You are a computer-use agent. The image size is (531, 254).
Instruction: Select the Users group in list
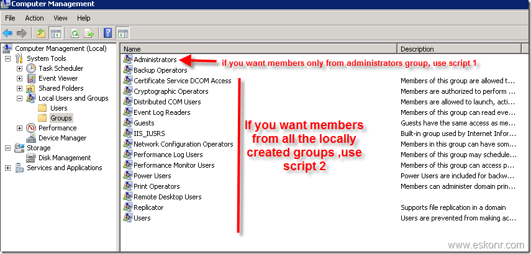(x=142, y=218)
